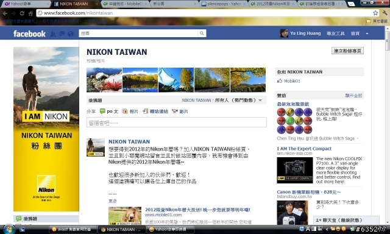Open the Mobile01 link under likes

coord(292,81)
